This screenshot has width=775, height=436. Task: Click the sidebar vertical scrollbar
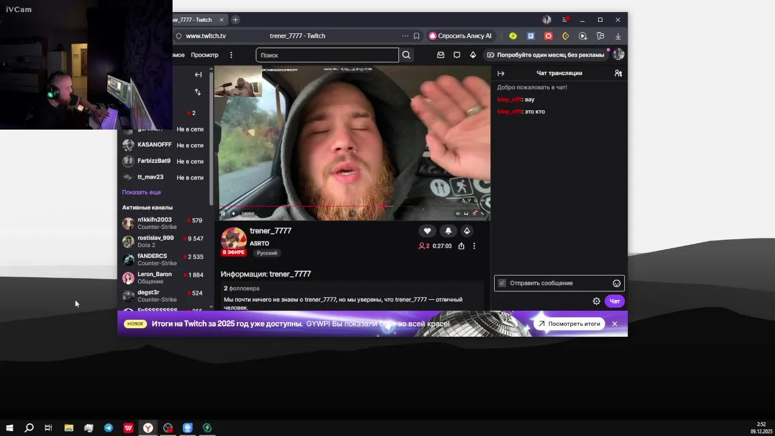(211, 139)
